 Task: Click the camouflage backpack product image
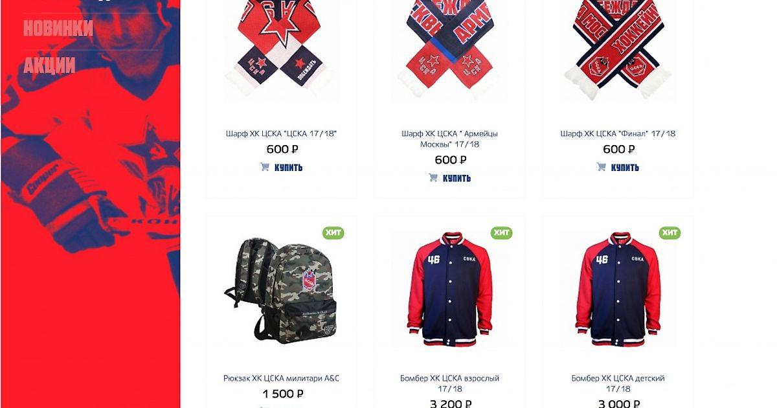point(280,289)
